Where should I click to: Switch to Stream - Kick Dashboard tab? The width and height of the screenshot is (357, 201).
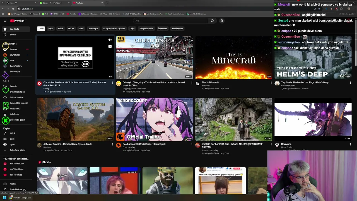[x=54, y=3]
